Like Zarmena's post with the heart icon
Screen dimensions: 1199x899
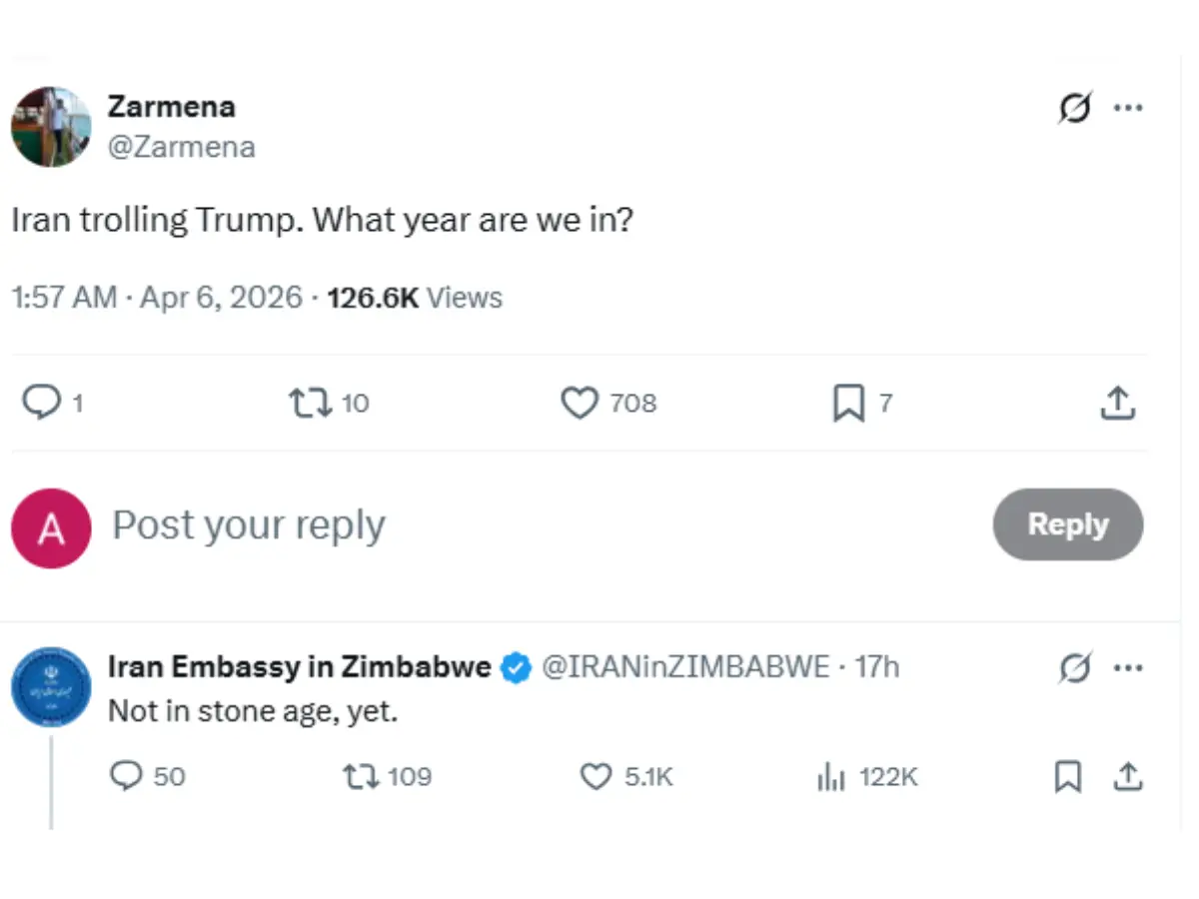point(580,404)
